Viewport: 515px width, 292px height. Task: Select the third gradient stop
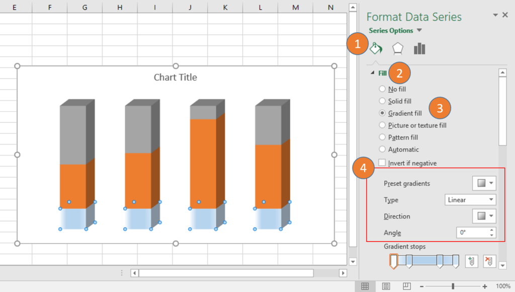pyautogui.click(x=440, y=261)
